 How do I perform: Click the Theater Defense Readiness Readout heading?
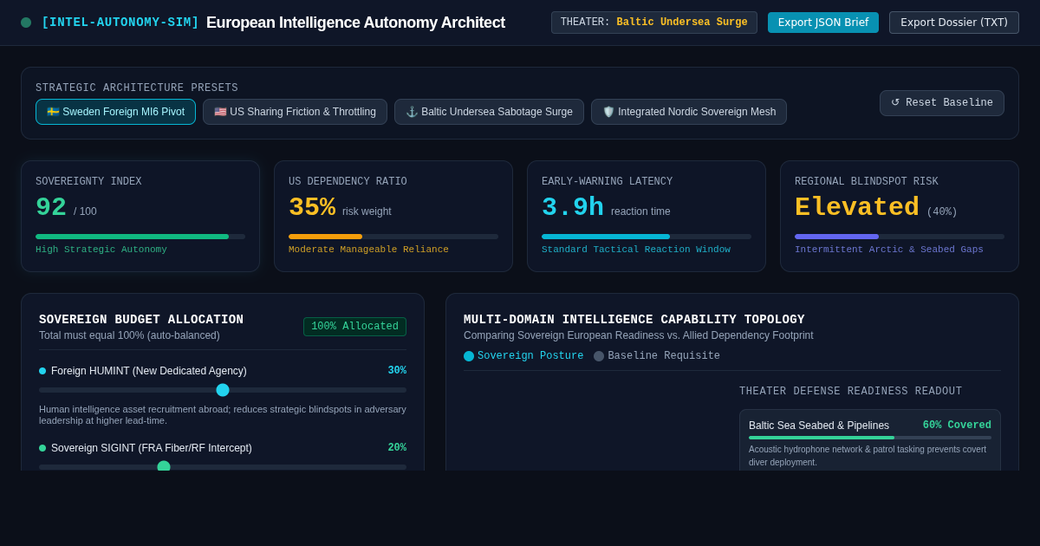[x=850, y=392]
